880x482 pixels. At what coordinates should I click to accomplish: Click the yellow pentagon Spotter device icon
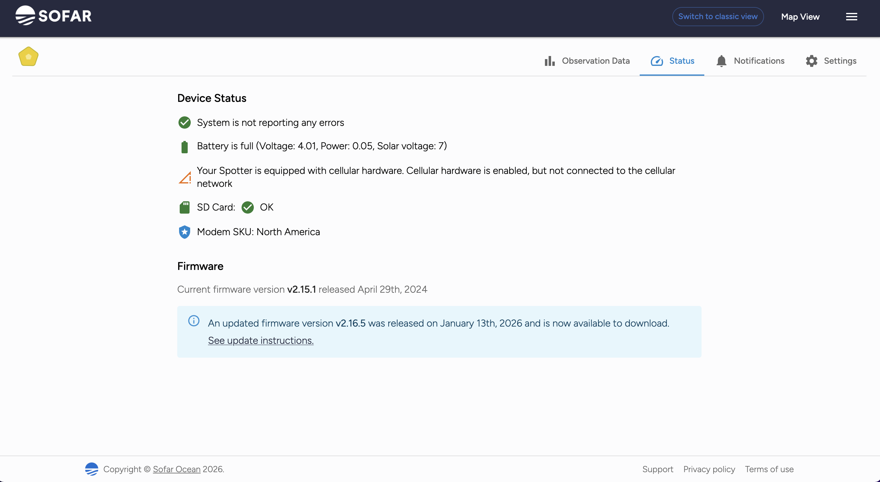(28, 57)
